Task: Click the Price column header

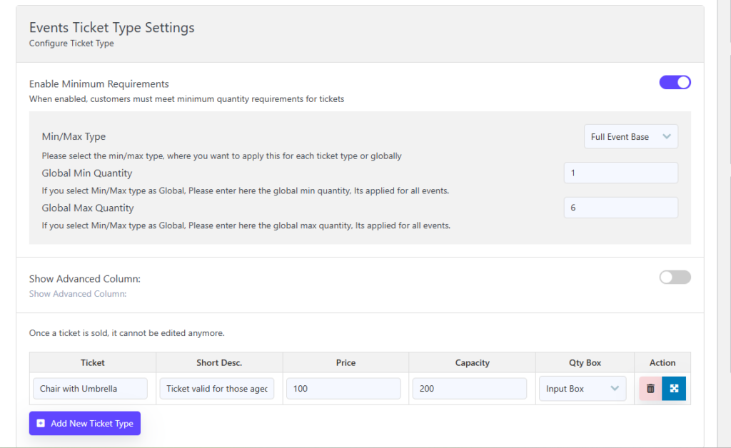Action: [x=346, y=363]
